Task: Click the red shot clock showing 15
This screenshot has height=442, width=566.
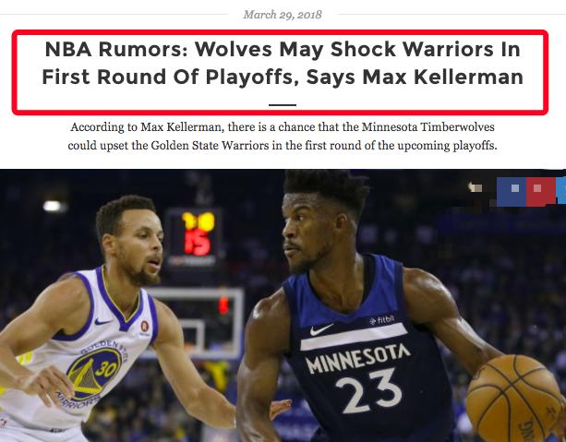Action: point(198,243)
